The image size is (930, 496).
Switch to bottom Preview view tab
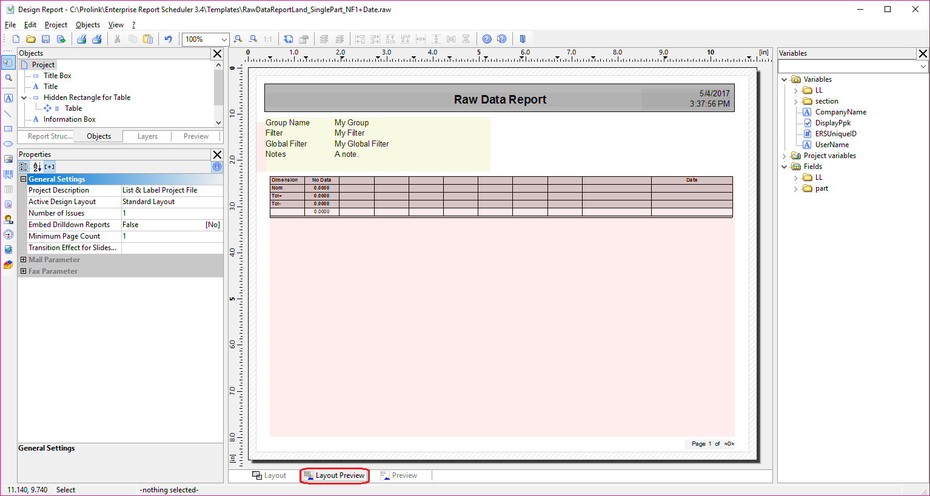[398, 475]
